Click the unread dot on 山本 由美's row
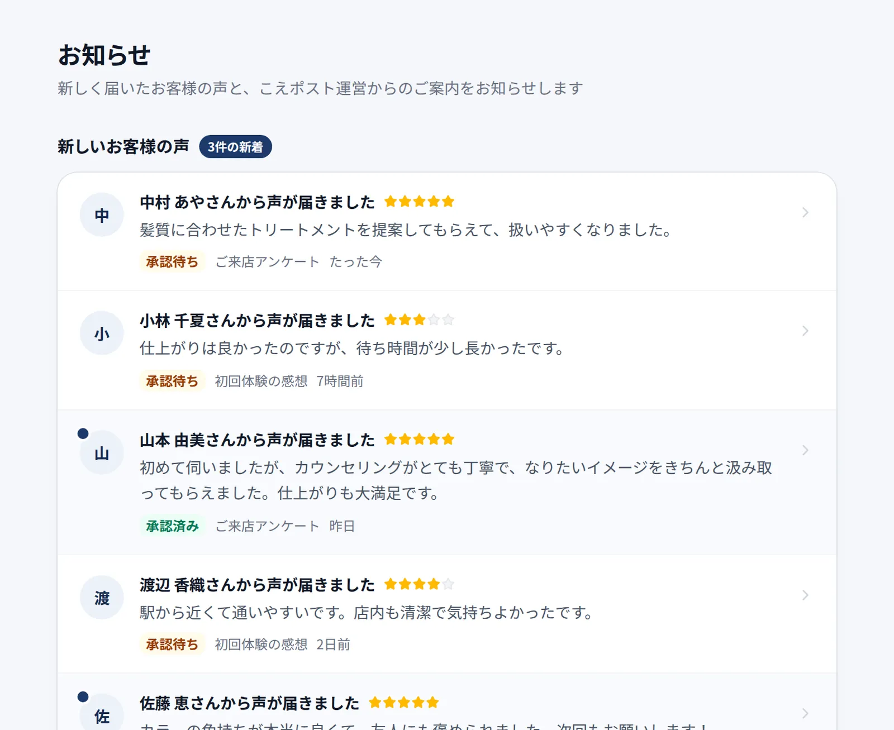 pos(83,433)
